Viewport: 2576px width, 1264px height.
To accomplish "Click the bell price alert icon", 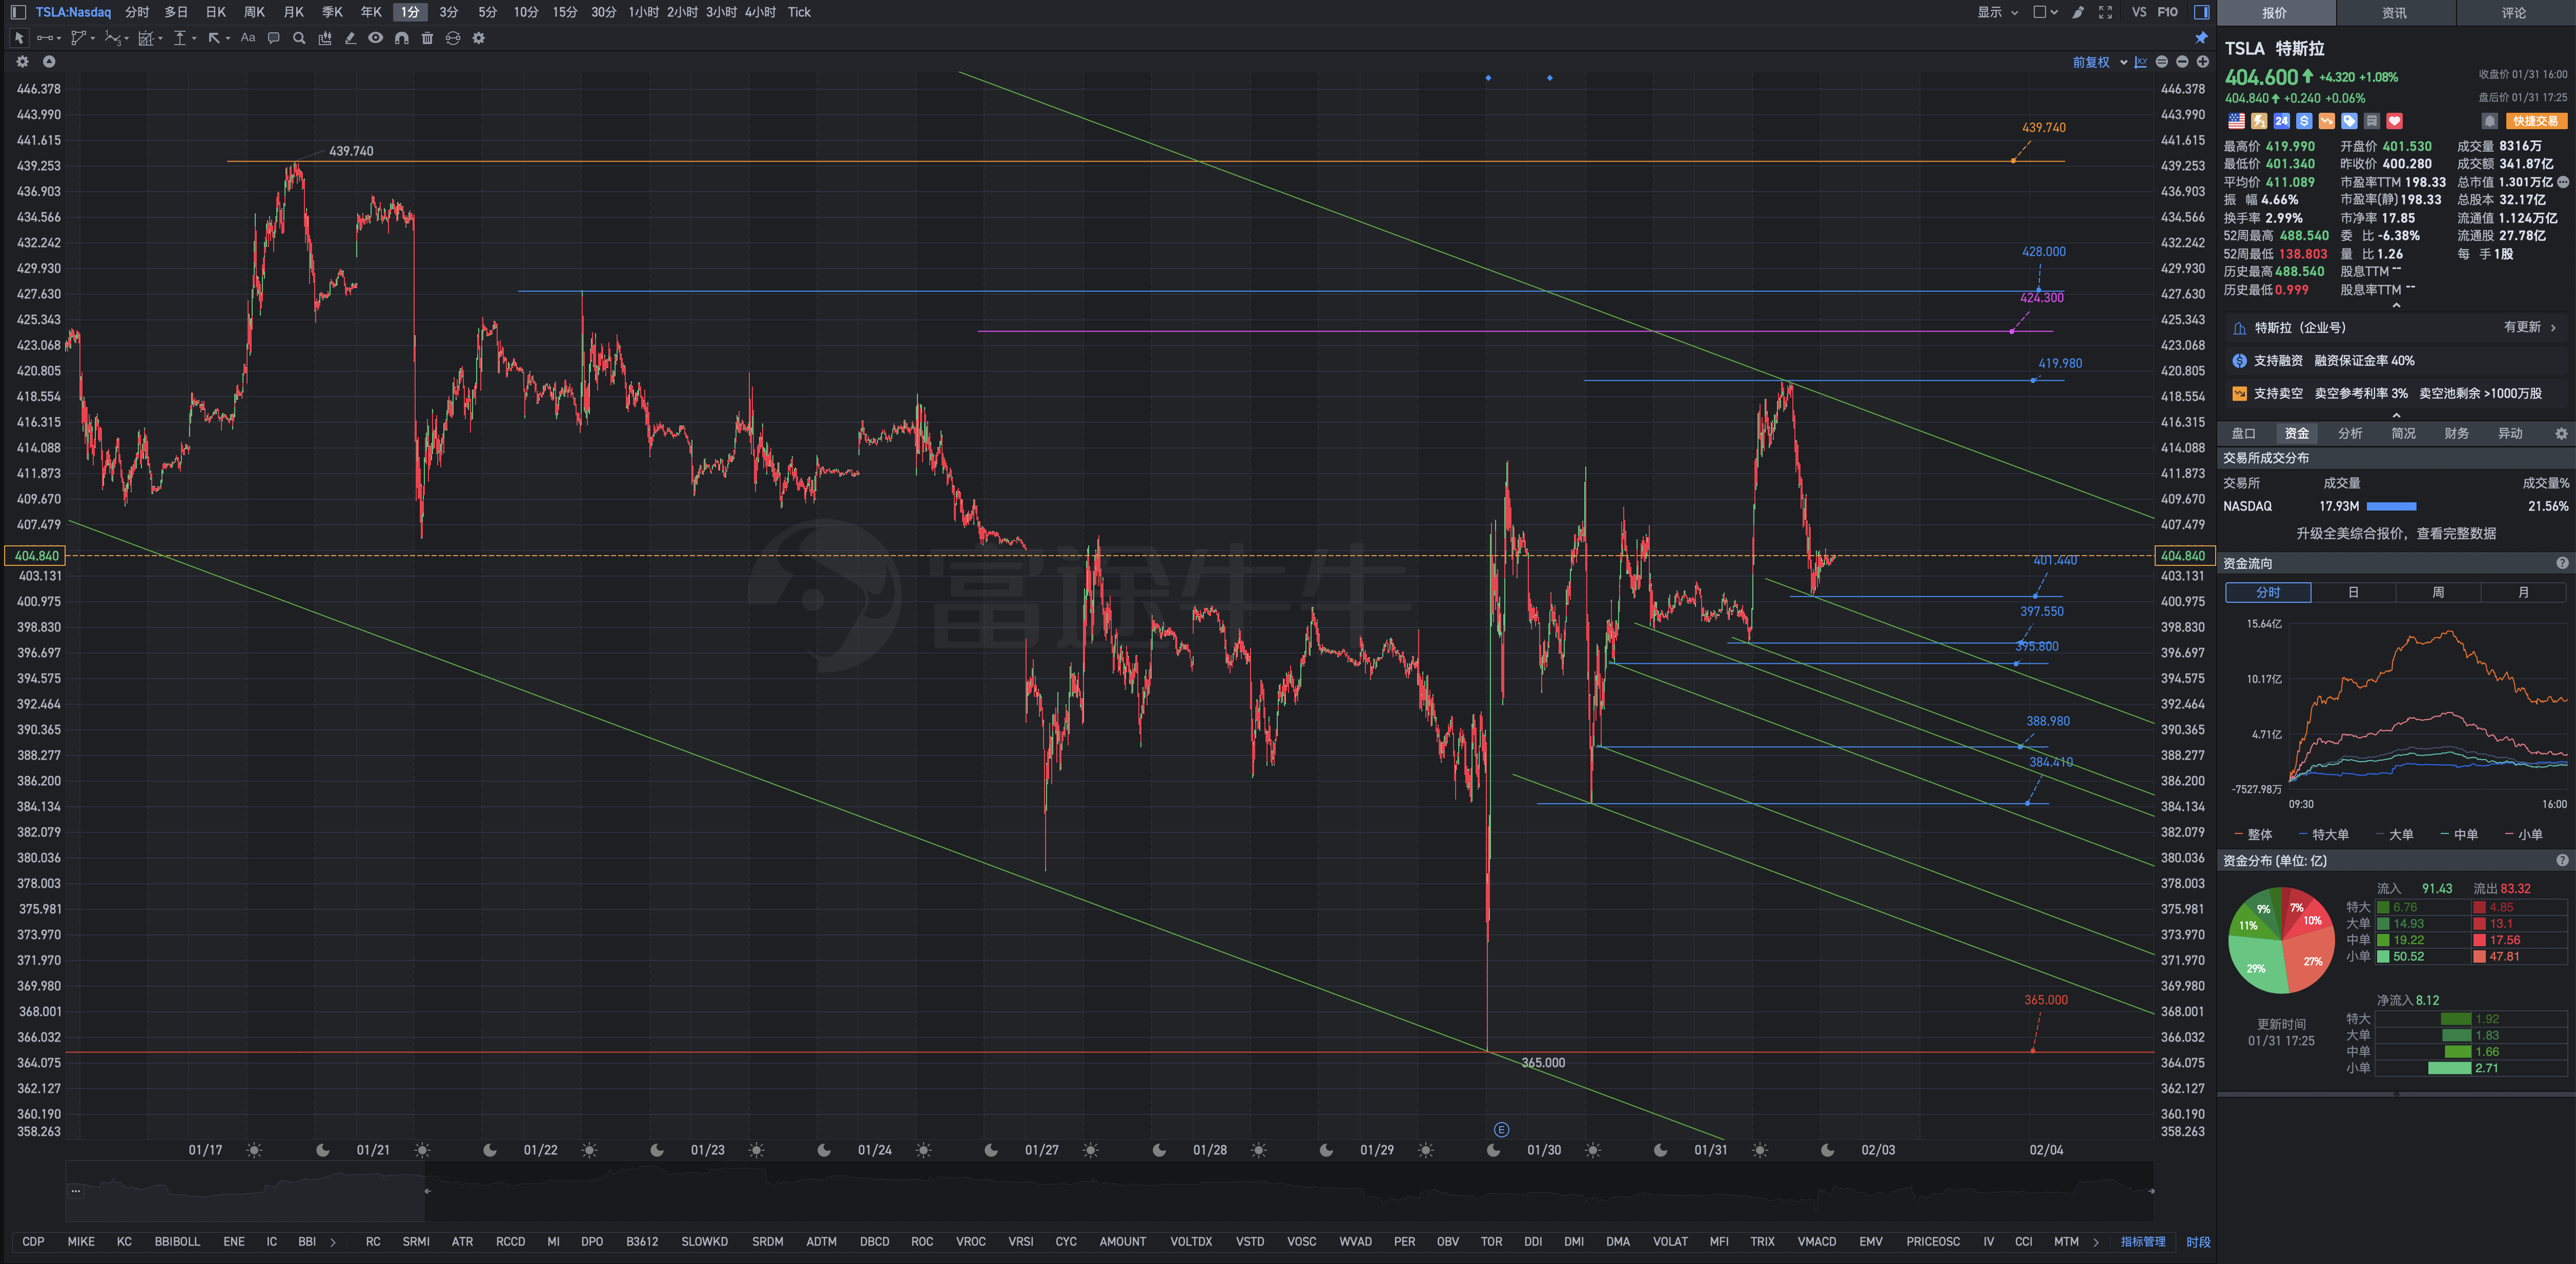I will pyautogui.click(x=2490, y=121).
